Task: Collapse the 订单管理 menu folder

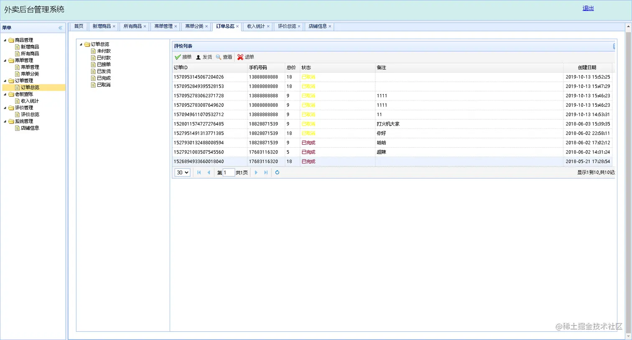Action: (x=5, y=81)
